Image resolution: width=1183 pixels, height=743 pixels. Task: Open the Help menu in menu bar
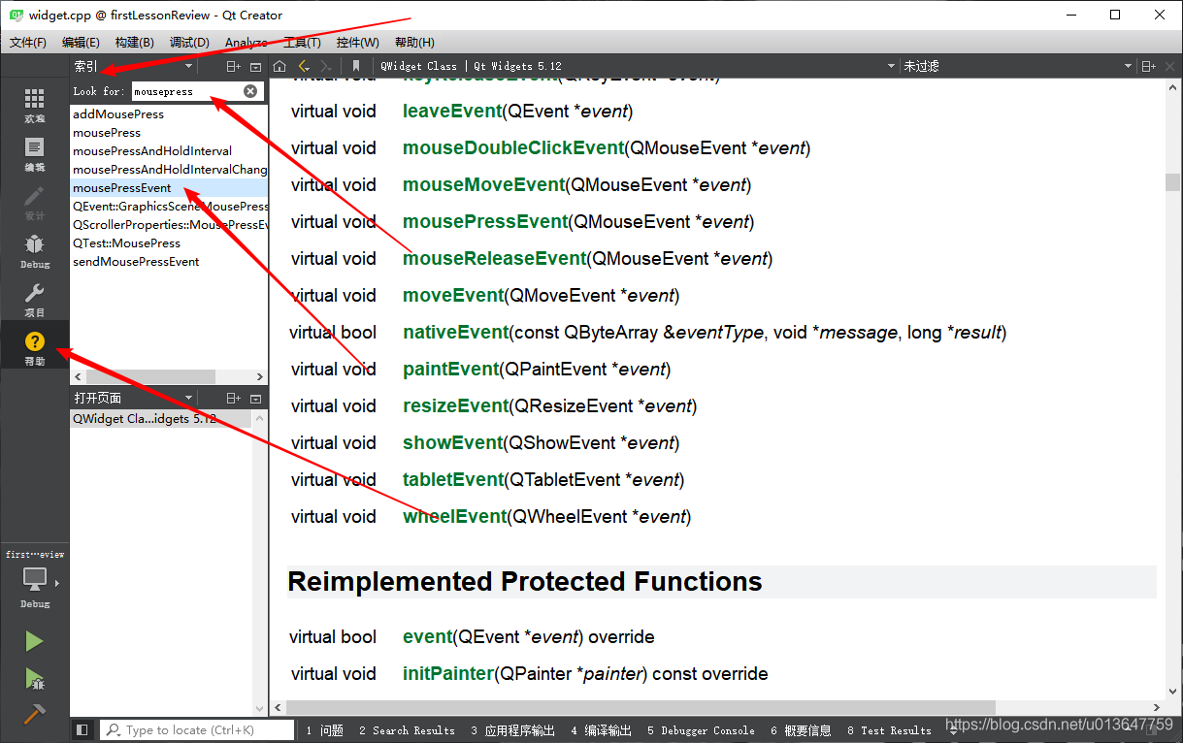coord(414,42)
